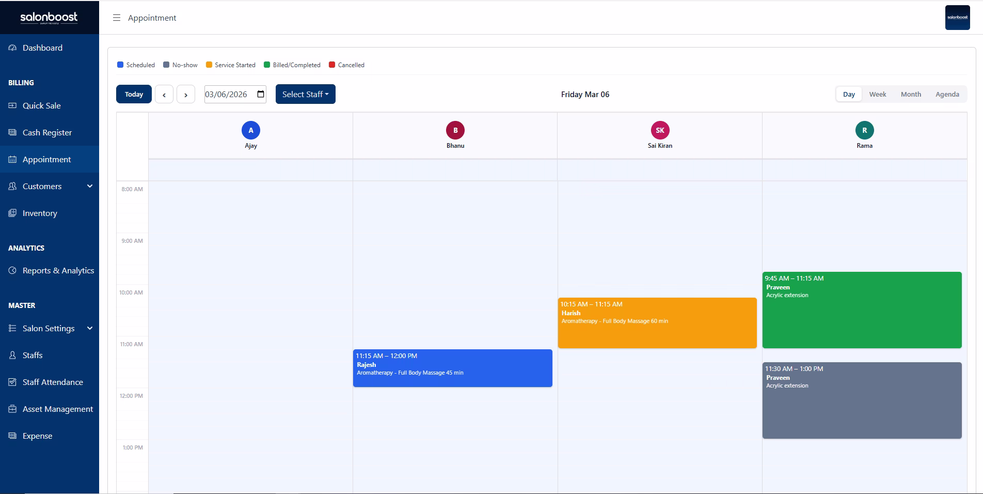Click the hamburger menu icon

tap(117, 18)
